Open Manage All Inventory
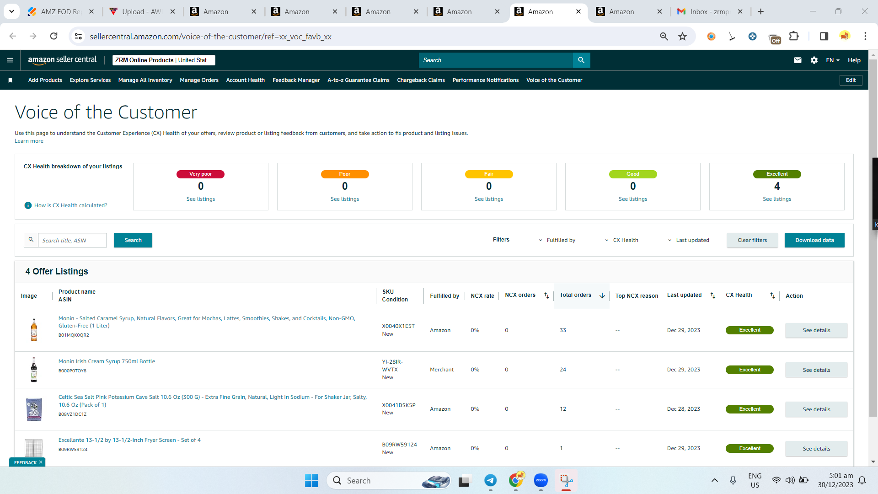Screen dimensions: 878x494 pyautogui.click(x=145, y=80)
